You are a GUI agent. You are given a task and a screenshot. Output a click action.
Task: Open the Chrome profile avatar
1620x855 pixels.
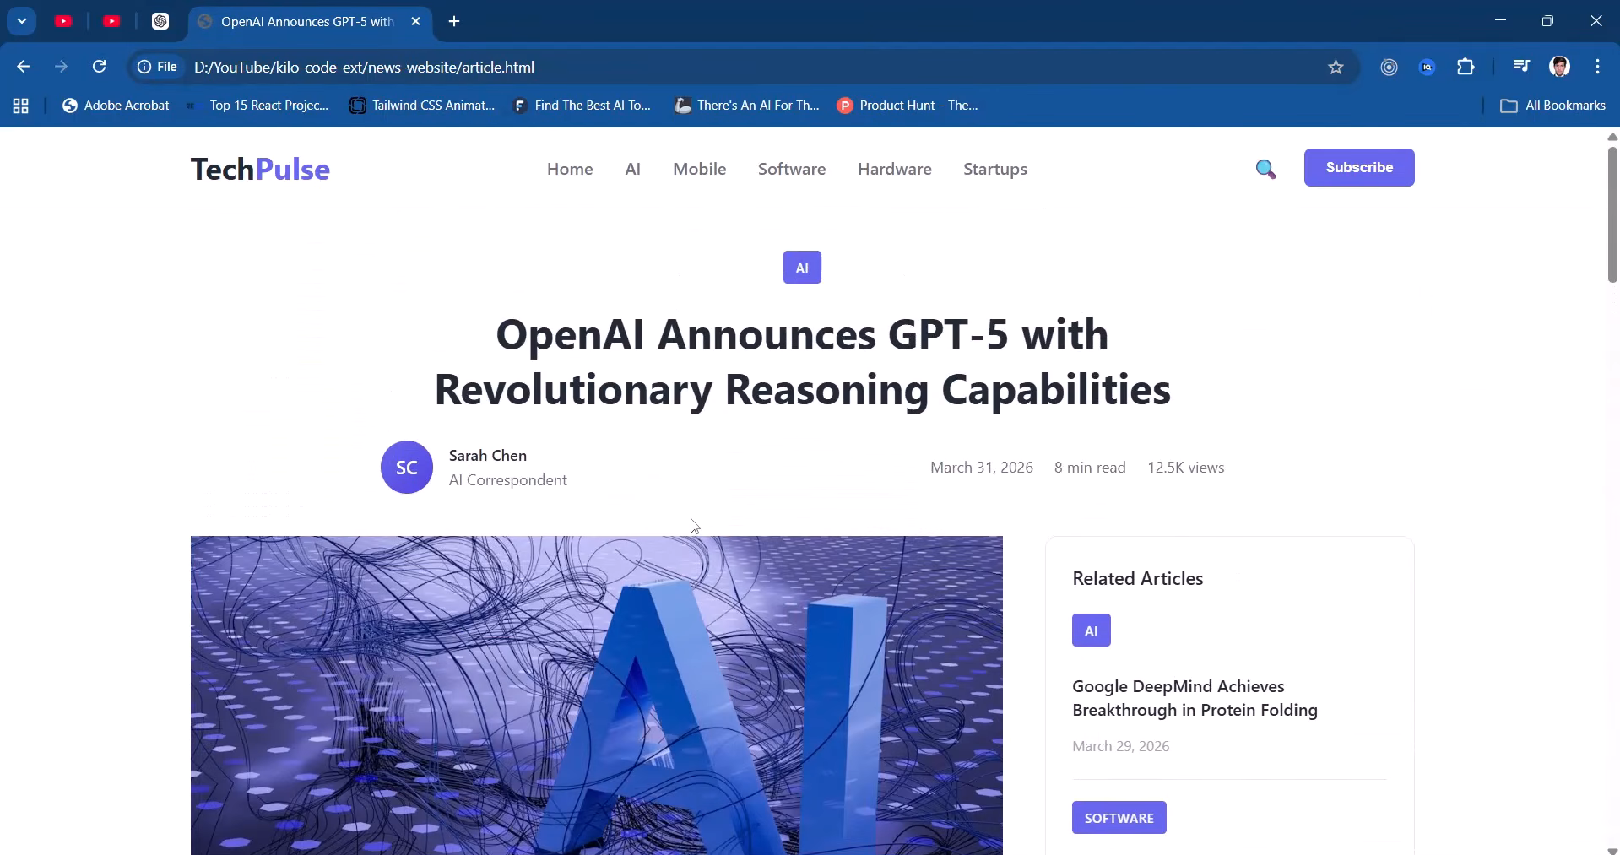click(x=1559, y=67)
